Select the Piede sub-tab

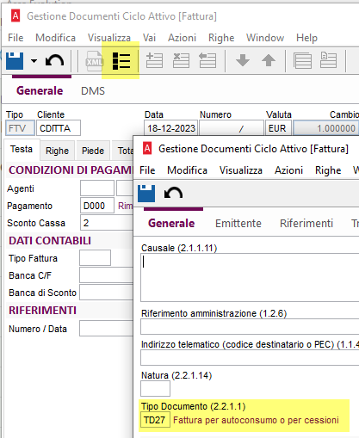coord(93,151)
